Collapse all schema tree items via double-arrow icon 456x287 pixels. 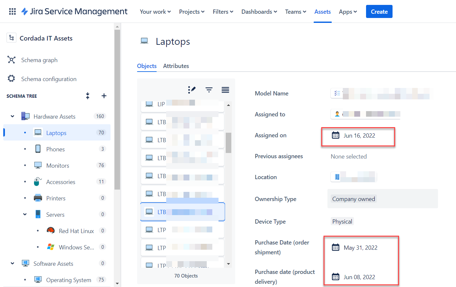87,96
